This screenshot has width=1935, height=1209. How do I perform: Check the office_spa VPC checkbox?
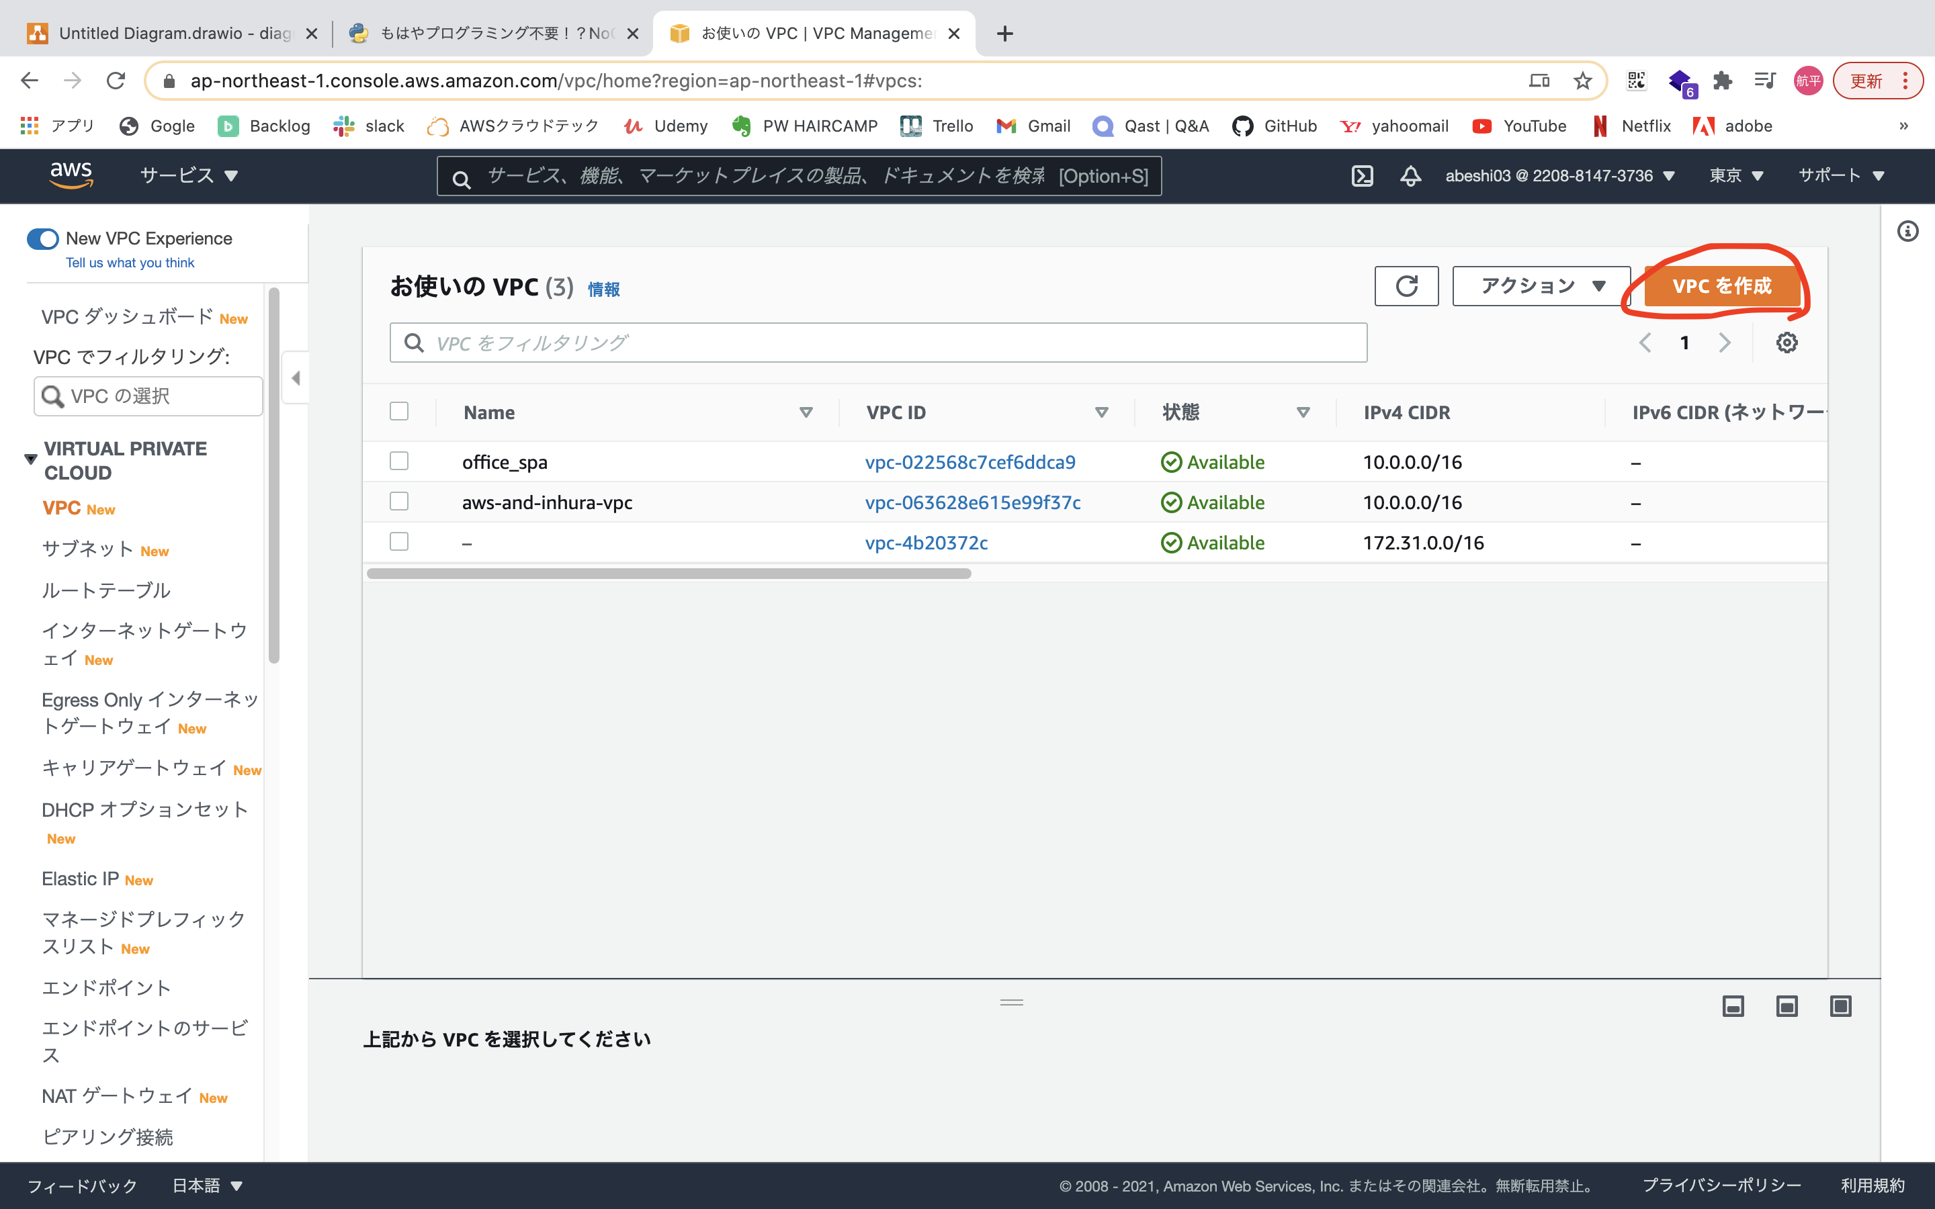click(399, 461)
